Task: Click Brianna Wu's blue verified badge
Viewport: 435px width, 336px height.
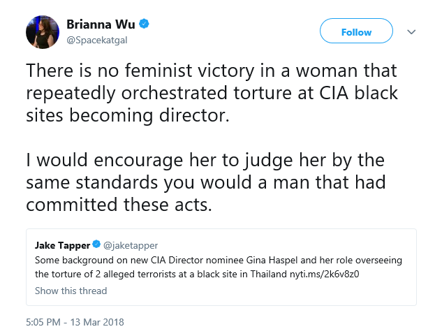Action: [144, 24]
